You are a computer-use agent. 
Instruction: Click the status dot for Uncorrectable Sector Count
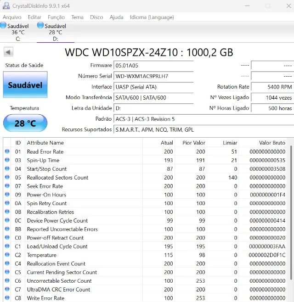(7, 280)
